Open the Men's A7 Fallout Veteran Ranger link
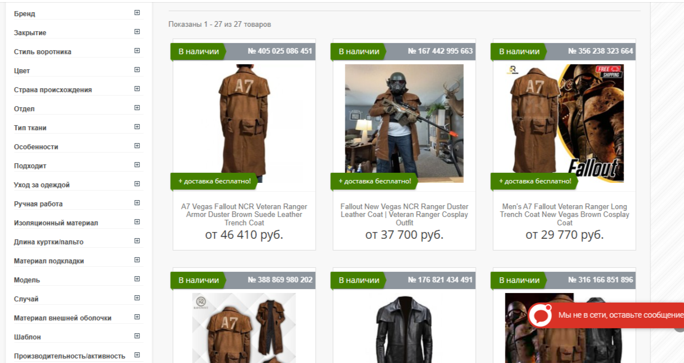This screenshot has height=363, width=684. click(564, 214)
